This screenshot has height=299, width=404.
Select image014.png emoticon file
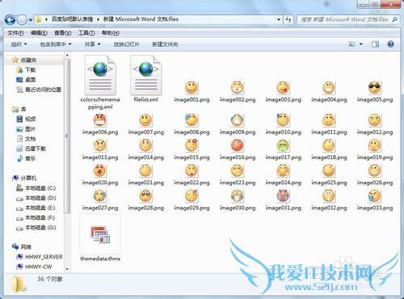tap(145, 145)
